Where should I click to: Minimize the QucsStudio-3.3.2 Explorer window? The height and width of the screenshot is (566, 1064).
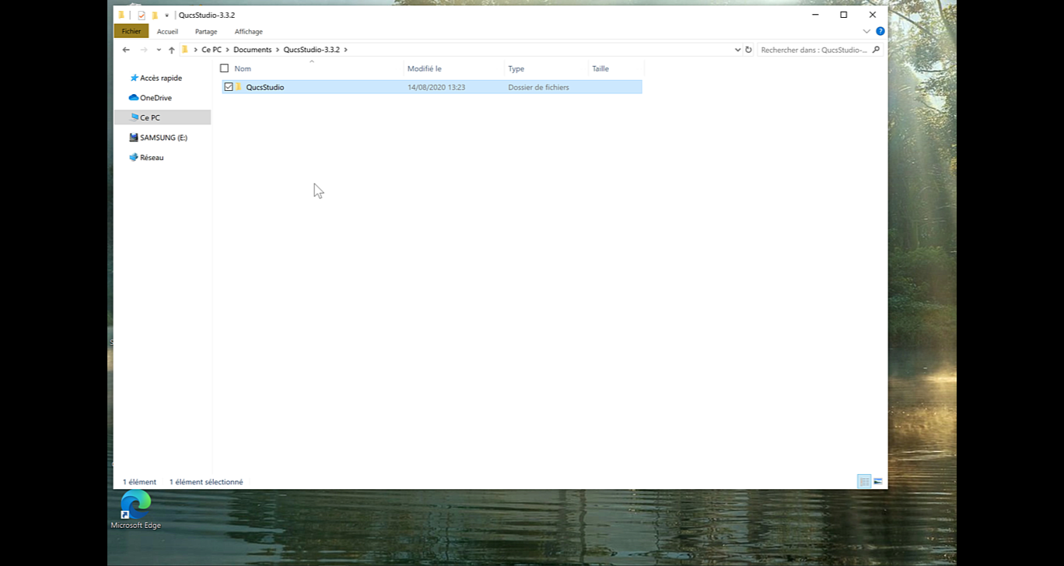pyautogui.click(x=815, y=15)
